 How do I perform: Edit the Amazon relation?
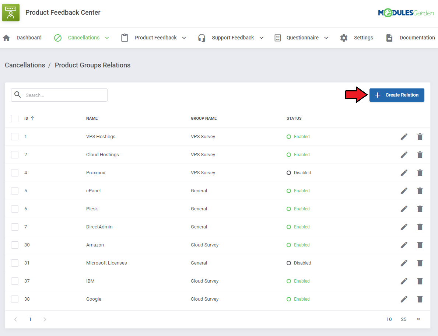coord(404,245)
